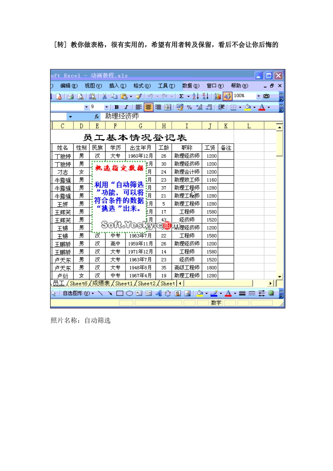Viewport: 333px width, 471px height.
Task: Click the Shadow Style green icon
Action: [x=271, y=293]
